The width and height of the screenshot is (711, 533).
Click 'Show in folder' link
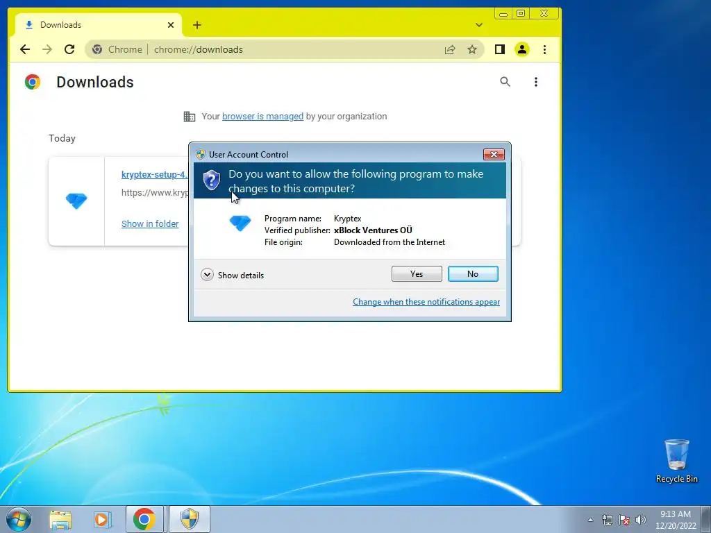[x=150, y=224]
